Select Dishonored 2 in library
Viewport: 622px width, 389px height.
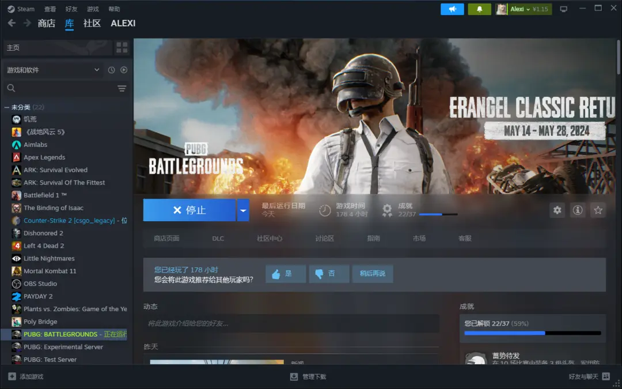[x=43, y=233]
